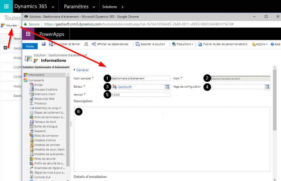Select Informations in the solution tree
Viewport: 281px width, 181px height.
point(44,75)
